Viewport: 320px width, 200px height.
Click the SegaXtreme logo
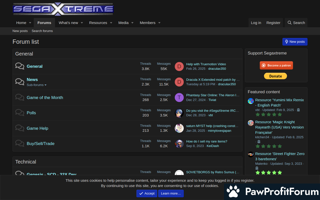[63, 9]
